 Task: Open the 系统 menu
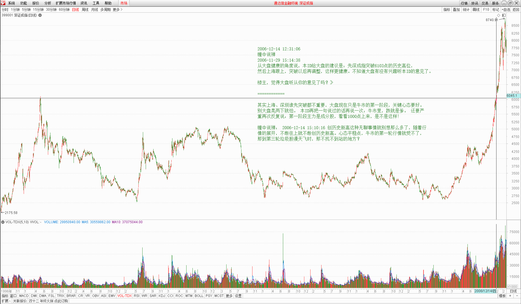pyautogui.click(x=11, y=3)
